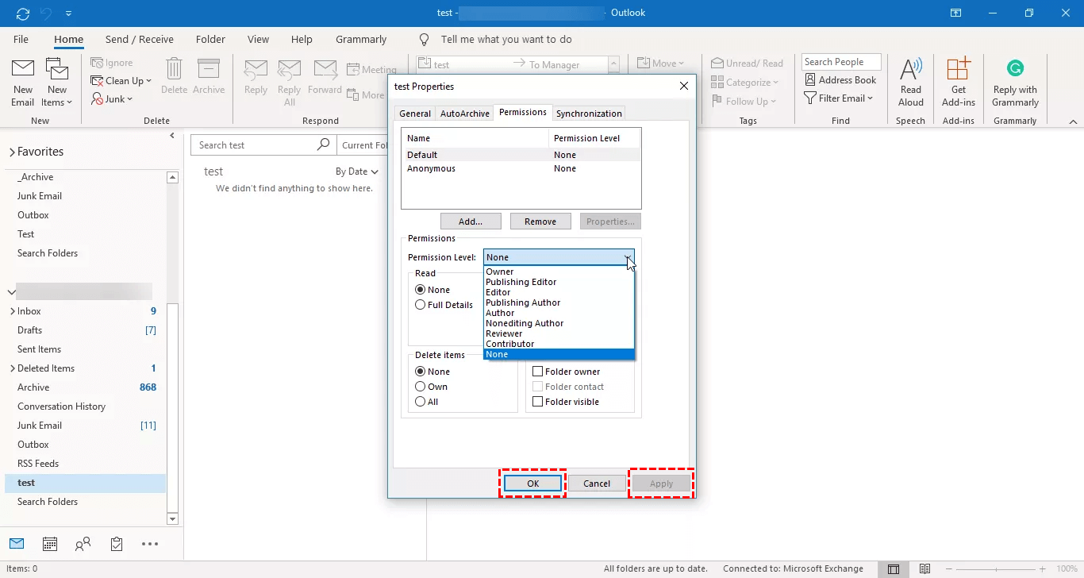1084x578 pixels.
Task: Select Own under Delete items
Action: click(x=421, y=387)
